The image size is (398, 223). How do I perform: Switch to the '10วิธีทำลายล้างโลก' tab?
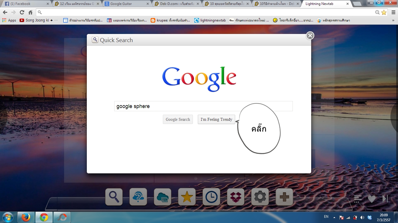coord(277,4)
